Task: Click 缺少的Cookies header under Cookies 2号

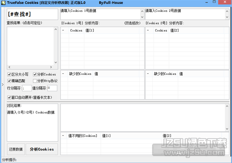Action: 165,74
